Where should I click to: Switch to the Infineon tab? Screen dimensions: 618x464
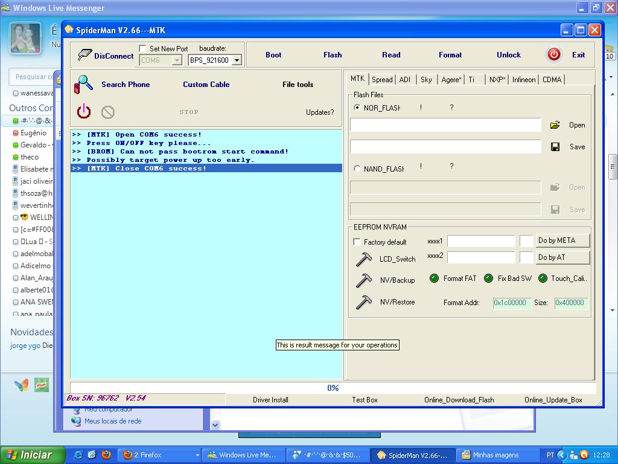pos(524,80)
